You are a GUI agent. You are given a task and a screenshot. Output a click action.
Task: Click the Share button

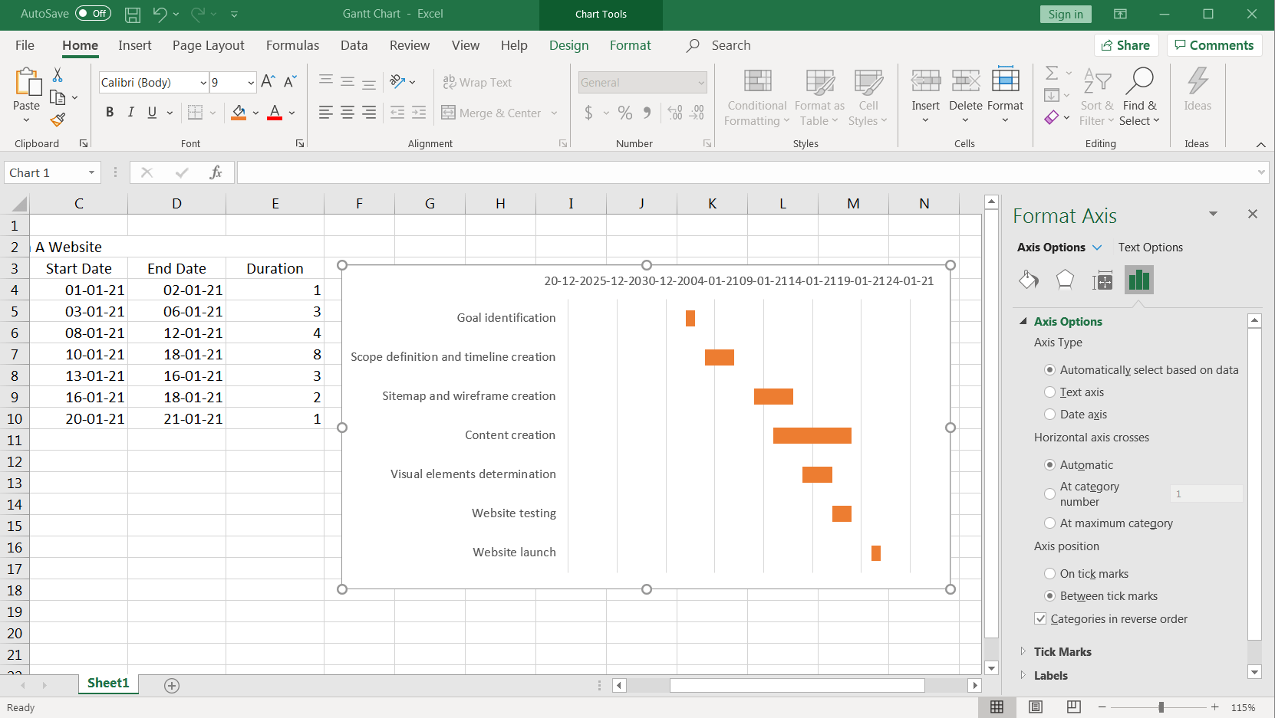tap(1125, 45)
